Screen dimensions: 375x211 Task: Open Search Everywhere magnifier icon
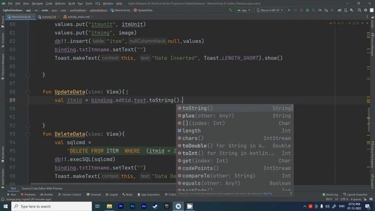359,11
